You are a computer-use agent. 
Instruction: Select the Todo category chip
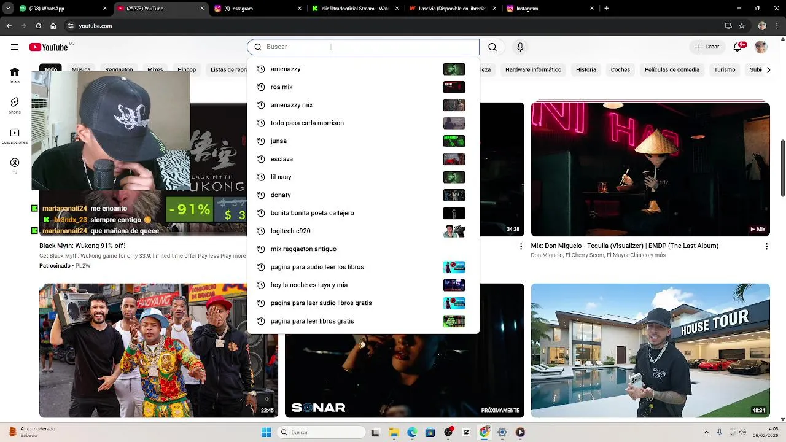pyautogui.click(x=50, y=69)
